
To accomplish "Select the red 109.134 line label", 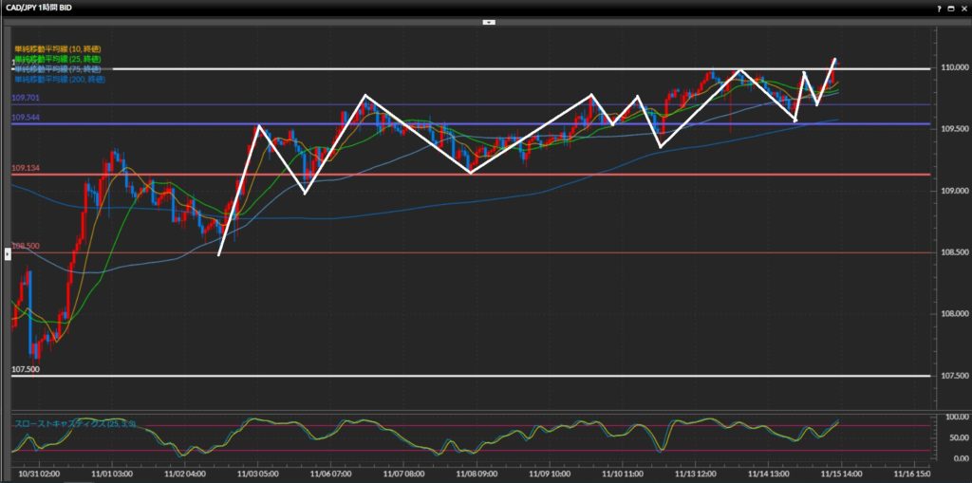I will click(26, 168).
